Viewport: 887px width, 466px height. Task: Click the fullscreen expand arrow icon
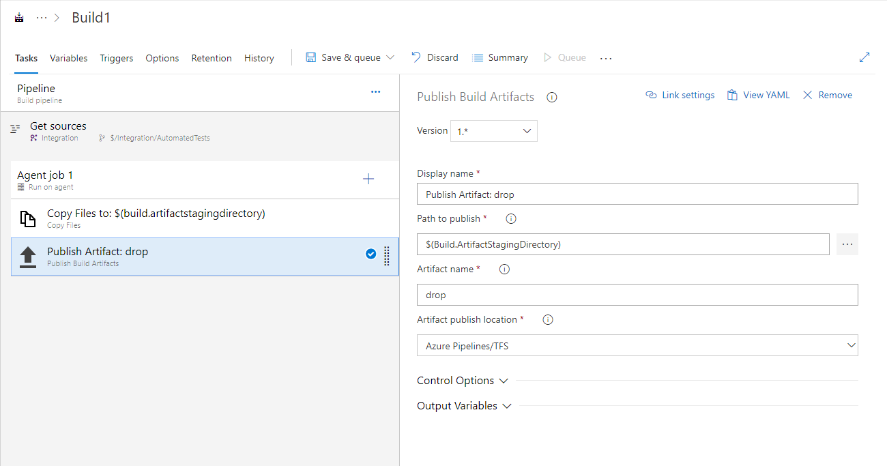pos(864,57)
